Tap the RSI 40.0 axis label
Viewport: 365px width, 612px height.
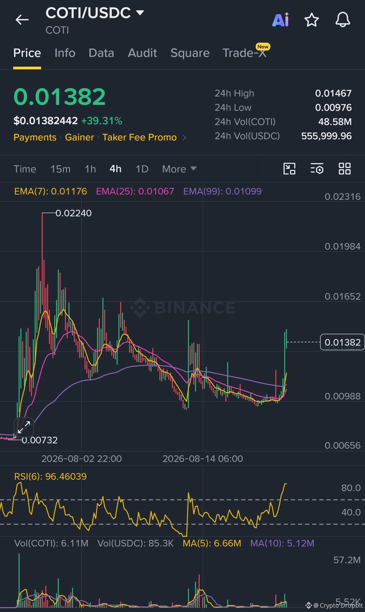coord(351,512)
